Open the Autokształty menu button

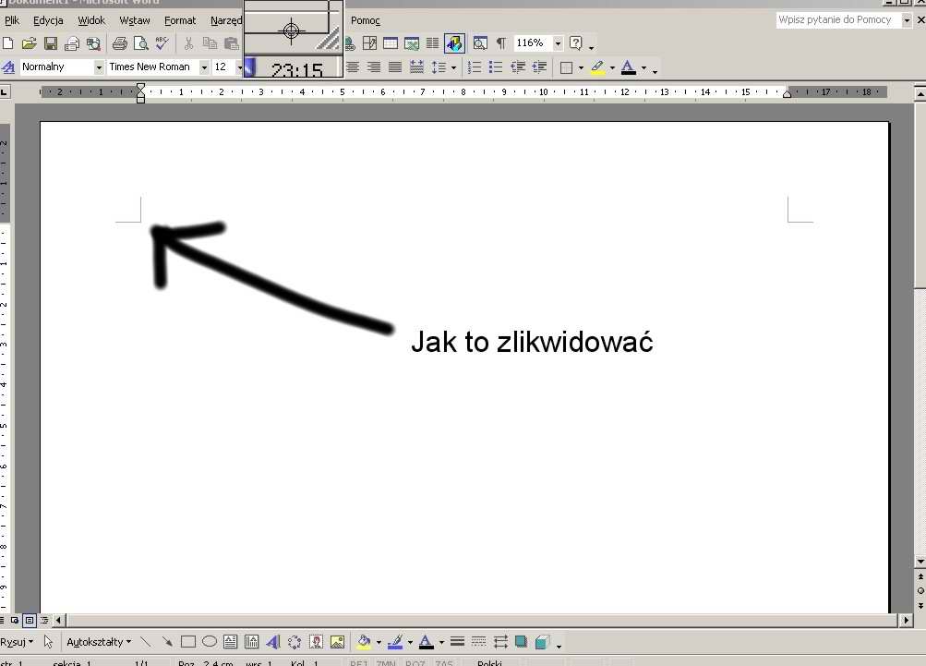(99, 642)
